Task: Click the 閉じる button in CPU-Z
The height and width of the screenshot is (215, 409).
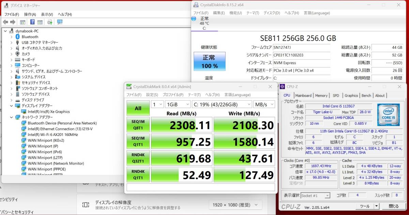Action: (394, 206)
